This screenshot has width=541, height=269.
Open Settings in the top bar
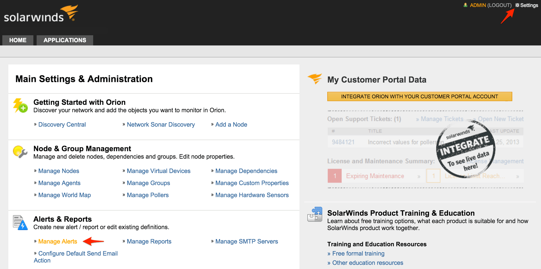529,5
